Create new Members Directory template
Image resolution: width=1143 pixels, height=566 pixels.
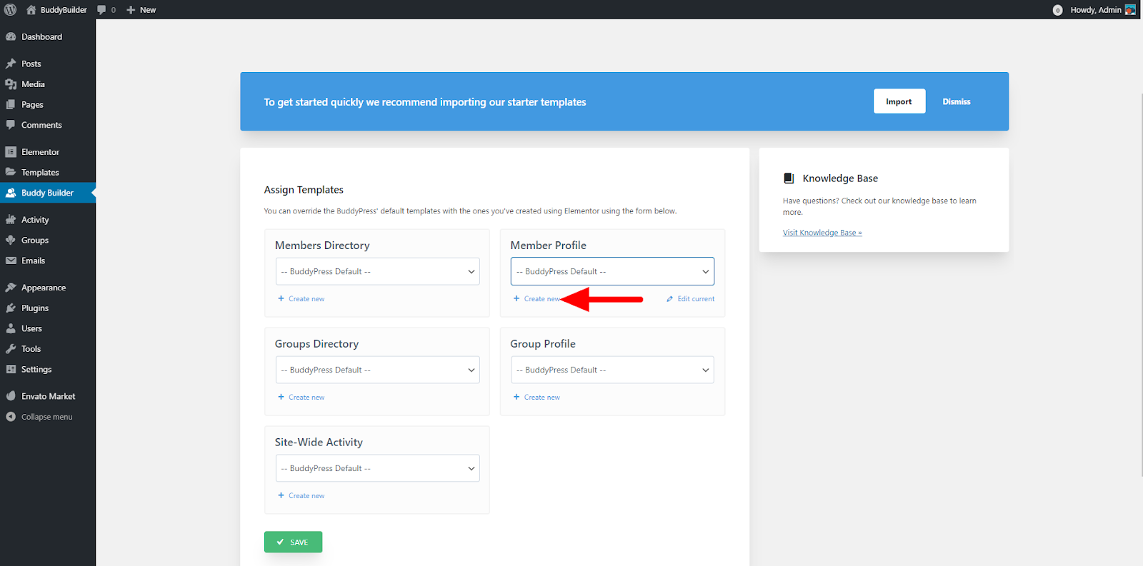point(301,299)
